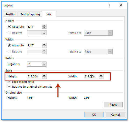
Task: Click the Cancel button
Action: point(115,115)
